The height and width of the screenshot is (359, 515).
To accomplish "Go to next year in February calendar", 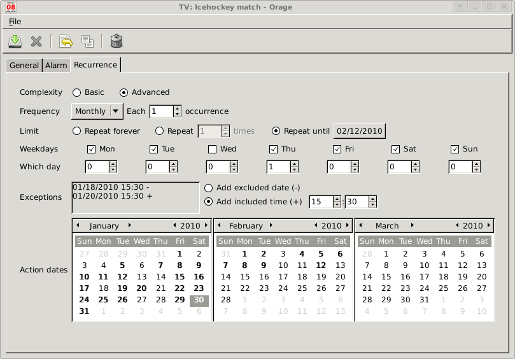I will tap(347, 225).
